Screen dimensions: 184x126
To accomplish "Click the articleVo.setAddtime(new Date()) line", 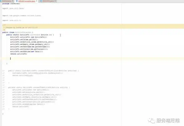I will (x=27, y=51).
